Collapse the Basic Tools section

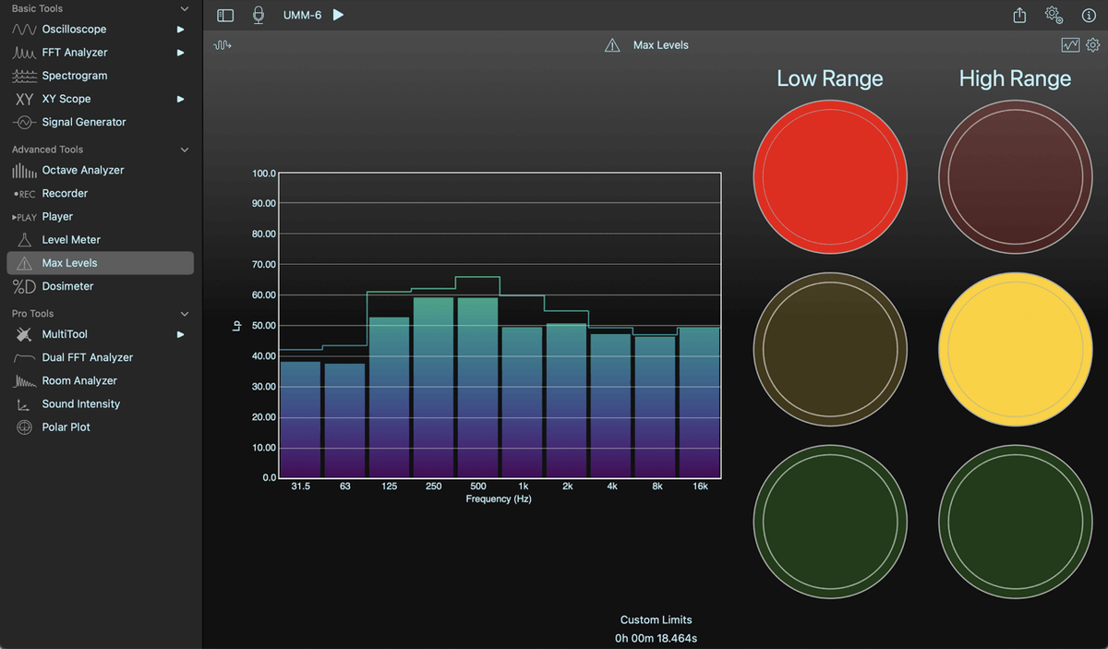tap(185, 8)
